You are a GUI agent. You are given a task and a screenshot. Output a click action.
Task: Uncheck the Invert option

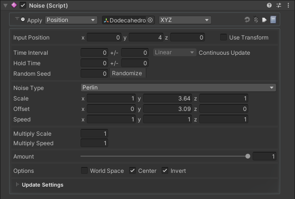pyautogui.click(x=165, y=170)
